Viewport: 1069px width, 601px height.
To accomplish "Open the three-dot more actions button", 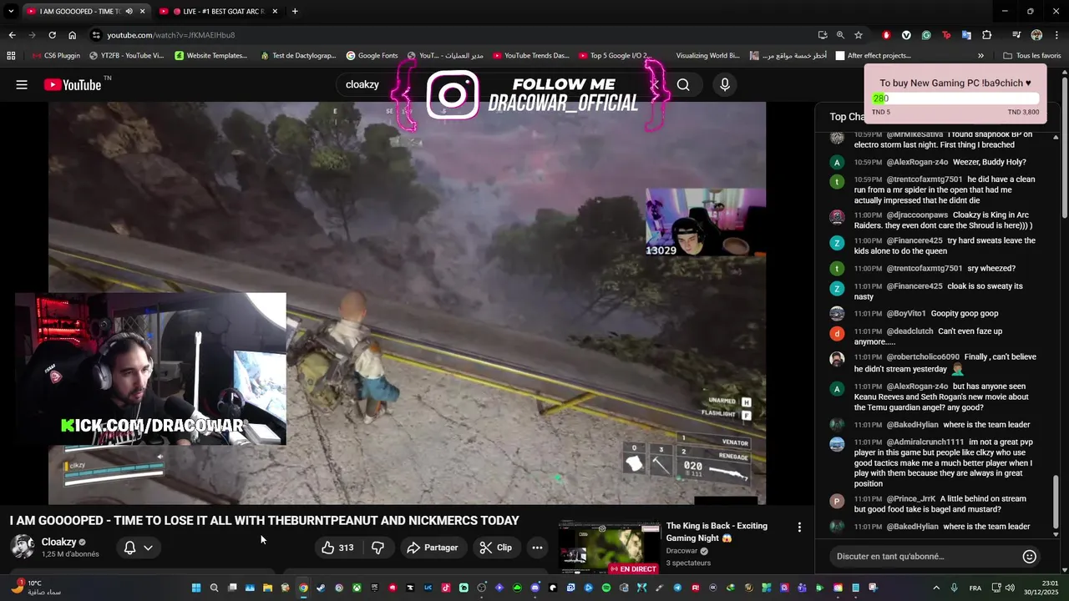I will (x=537, y=548).
